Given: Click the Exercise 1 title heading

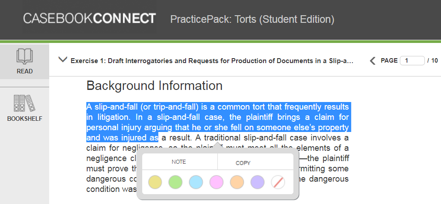Looking at the screenshot, I should coord(212,61).
